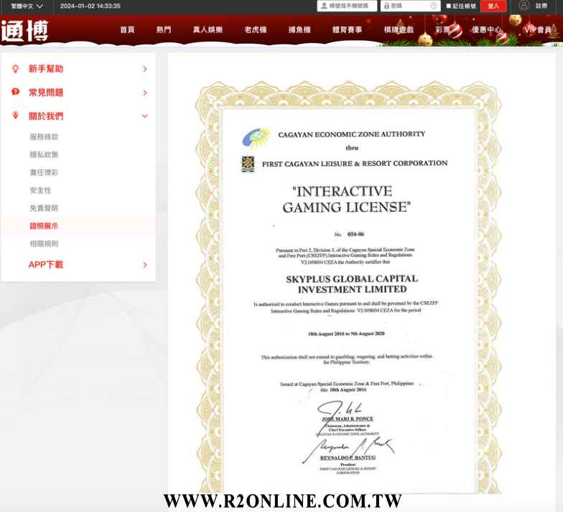This screenshot has width=563, height=512.
Task: Open 隱私政策 sidebar item
Action: (44, 155)
